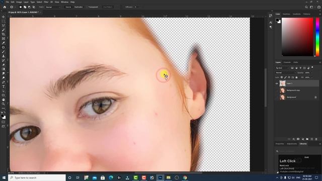
Task: Create new fill or adjustment layer
Action: pos(303,139)
